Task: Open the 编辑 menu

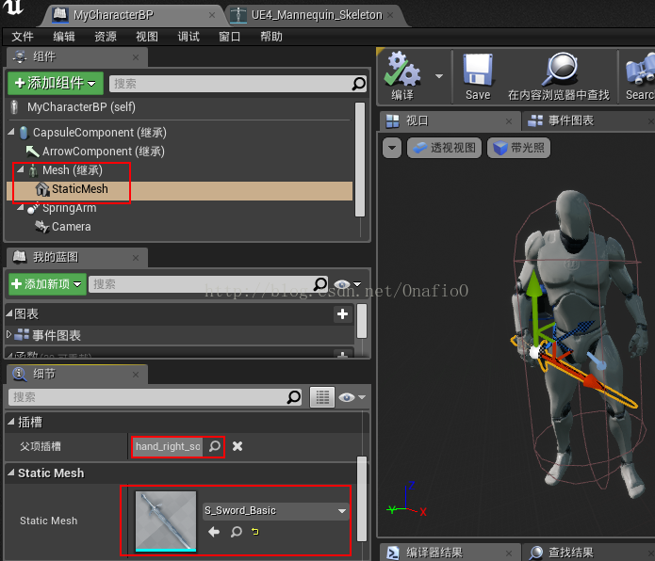Action: pyautogui.click(x=63, y=37)
